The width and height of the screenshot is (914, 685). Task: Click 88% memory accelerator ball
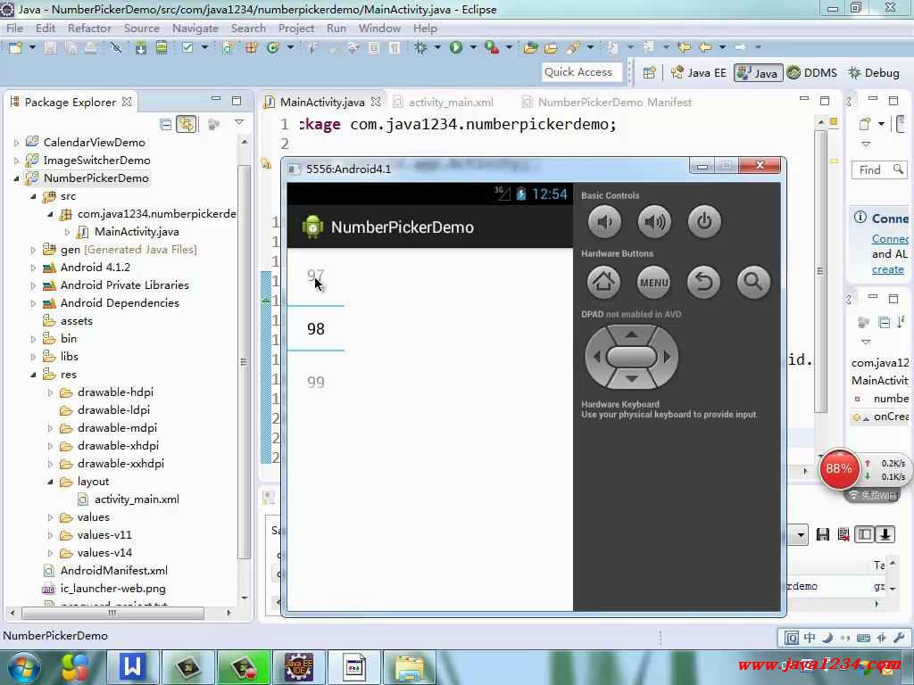(838, 469)
